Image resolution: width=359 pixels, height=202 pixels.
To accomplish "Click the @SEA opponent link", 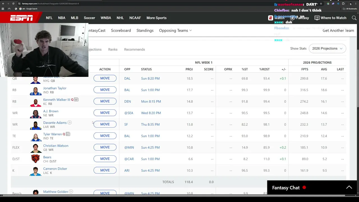I will pyautogui.click(x=129, y=113).
